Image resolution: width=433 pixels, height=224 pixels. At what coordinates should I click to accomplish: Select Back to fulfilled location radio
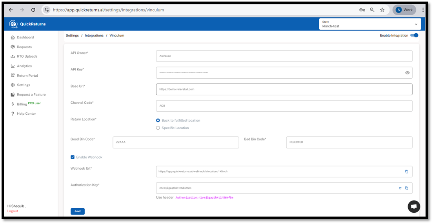coord(158,120)
